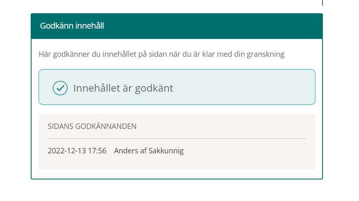Click the "SIDANS GODKÄNNANDEN" section heading
This screenshot has width=359, height=201.
(92, 126)
